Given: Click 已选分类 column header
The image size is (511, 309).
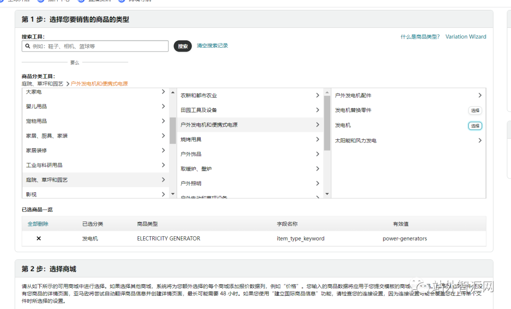Looking at the screenshot, I should point(93,224).
